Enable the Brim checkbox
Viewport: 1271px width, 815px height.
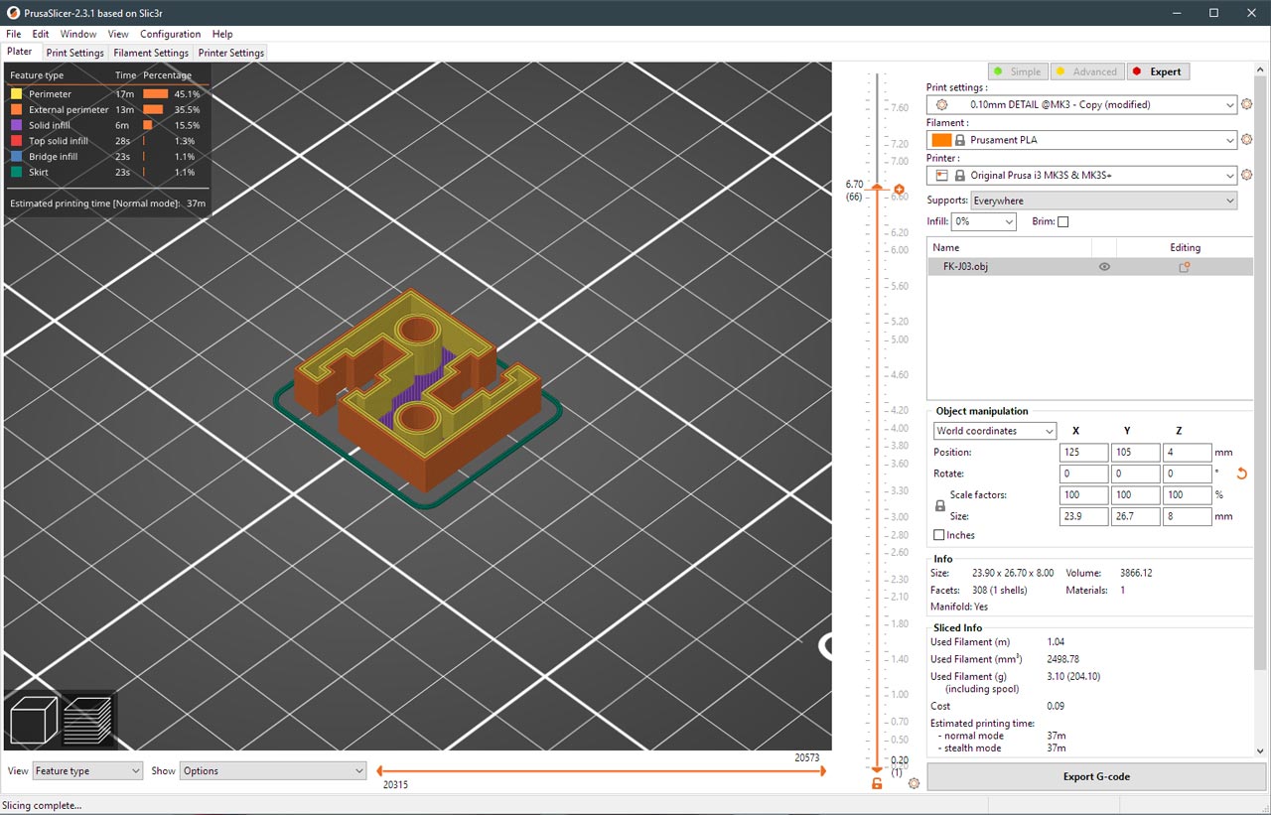tap(1063, 222)
